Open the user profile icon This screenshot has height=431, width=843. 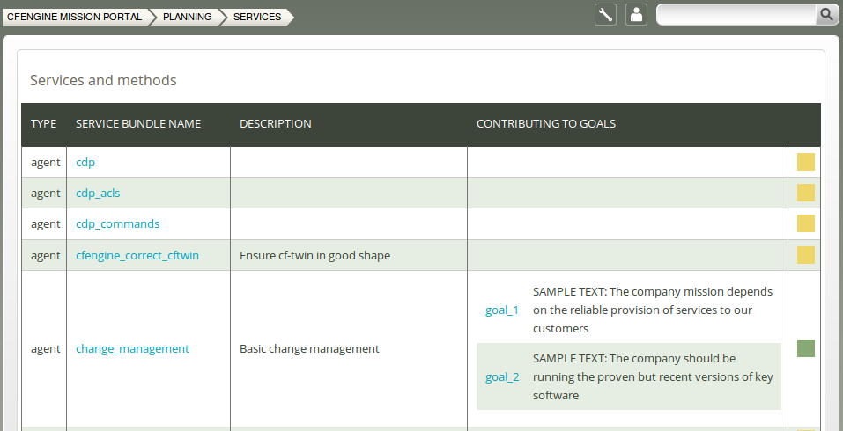click(636, 14)
